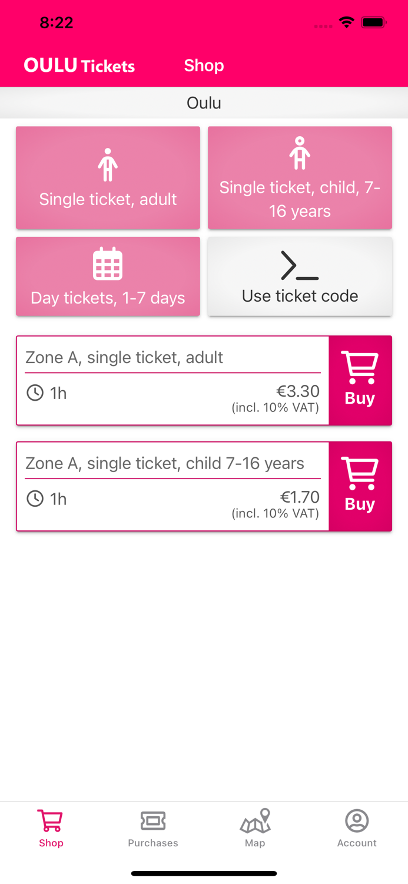Tap the adult person icon on the single ticket tile
Screen dimensions: 408x884
(108, 163)
